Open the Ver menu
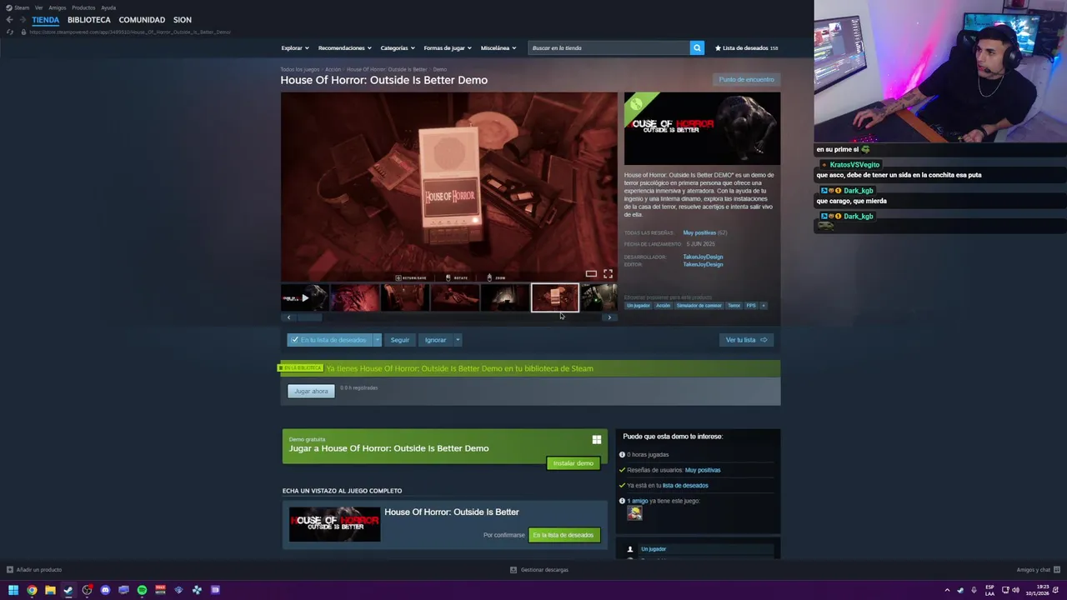 (38, 7)
